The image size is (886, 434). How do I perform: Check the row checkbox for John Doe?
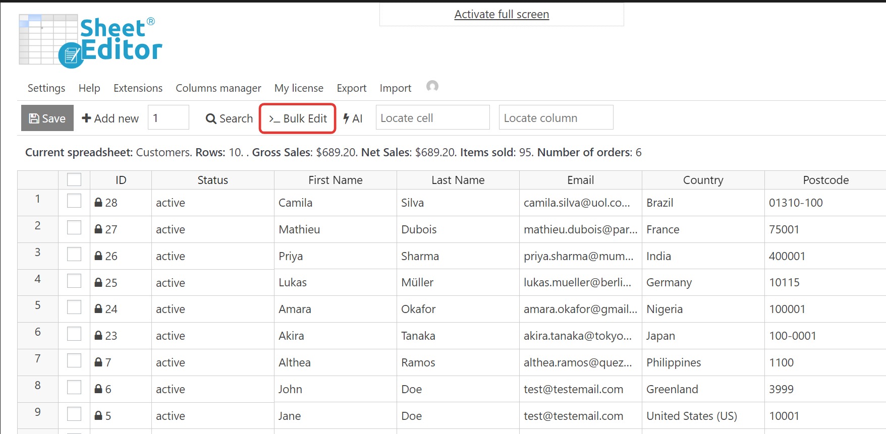pos(74,387)
